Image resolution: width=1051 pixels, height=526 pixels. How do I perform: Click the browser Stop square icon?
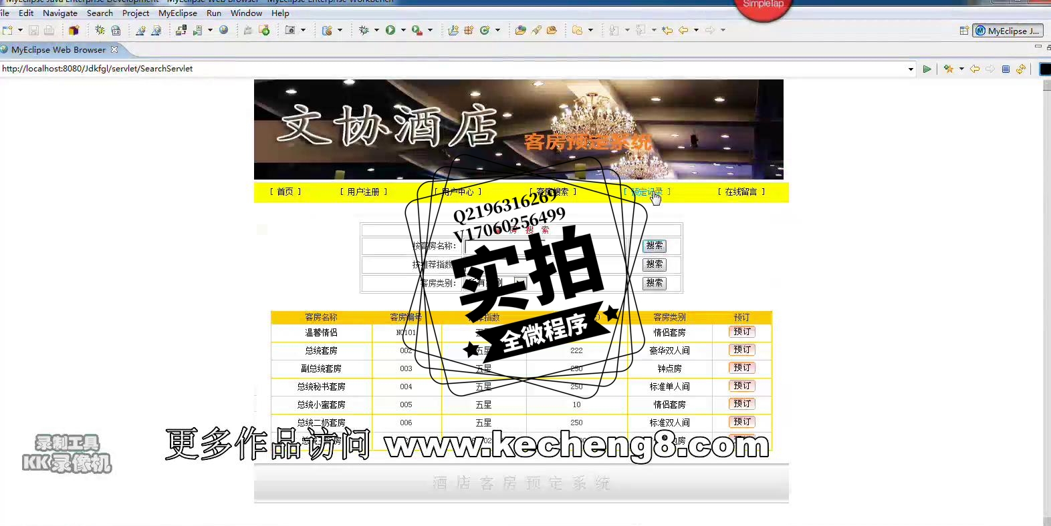[x=1006, y=69]
